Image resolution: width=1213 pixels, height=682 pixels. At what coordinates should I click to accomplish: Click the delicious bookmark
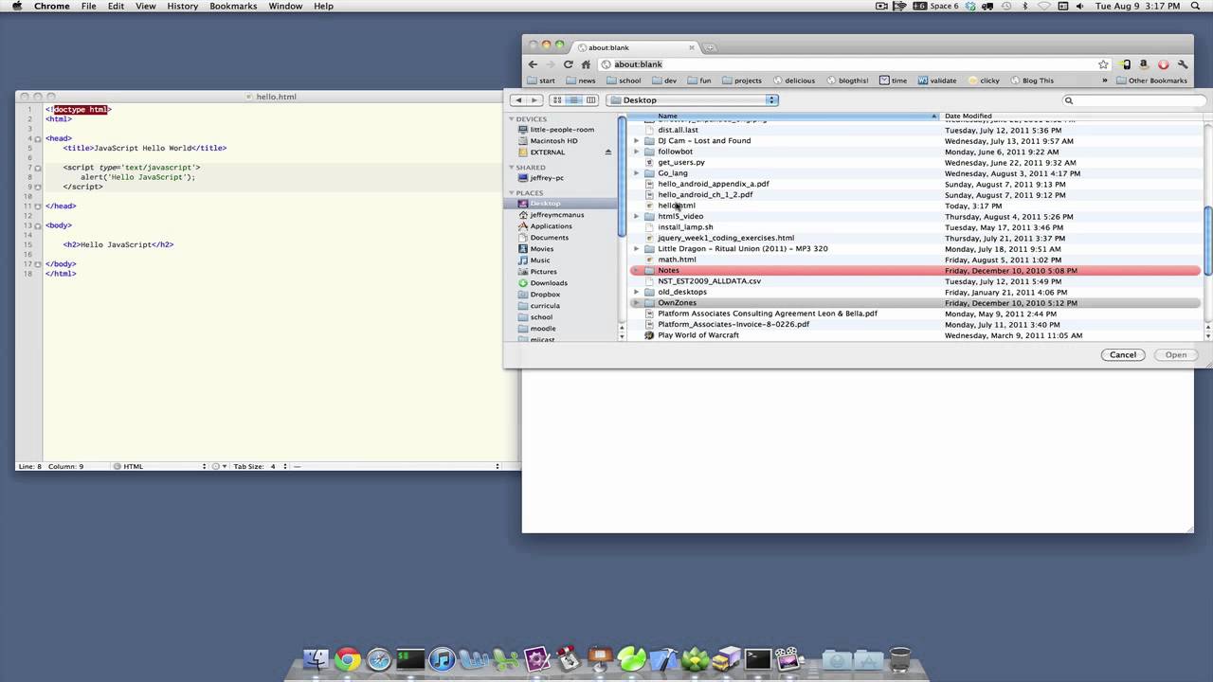[x=794, y=81]
